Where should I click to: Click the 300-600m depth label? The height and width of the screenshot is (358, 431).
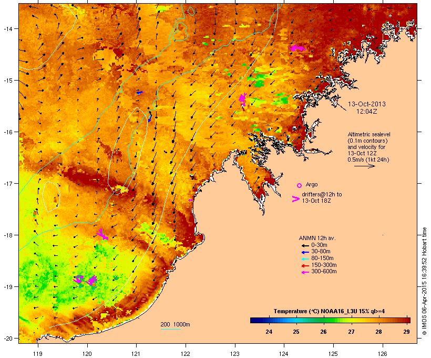point(324,272)
